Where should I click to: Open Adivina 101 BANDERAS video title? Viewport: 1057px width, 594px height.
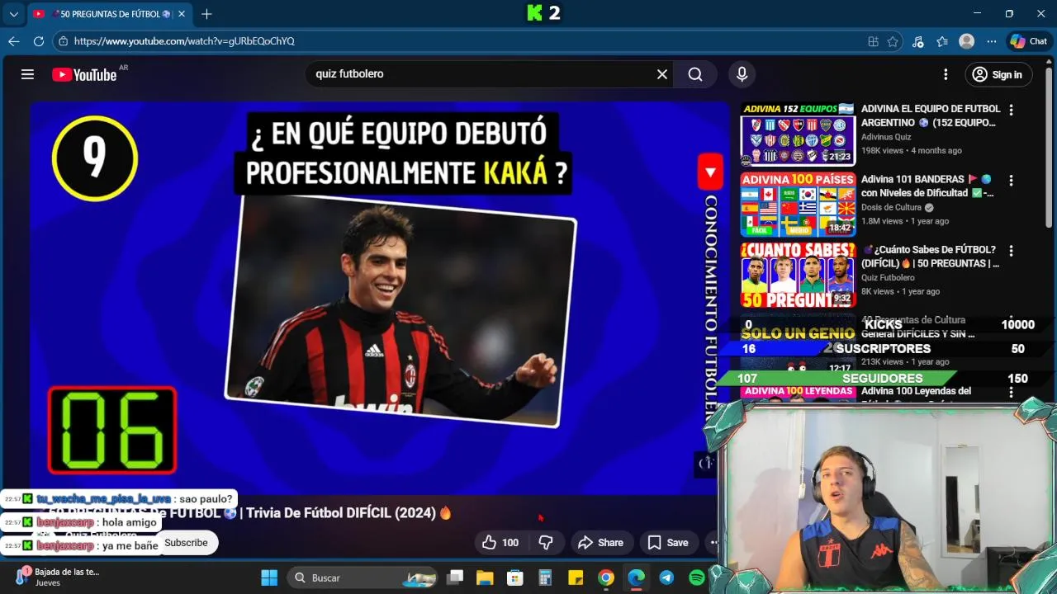click(x=927, y=186)
